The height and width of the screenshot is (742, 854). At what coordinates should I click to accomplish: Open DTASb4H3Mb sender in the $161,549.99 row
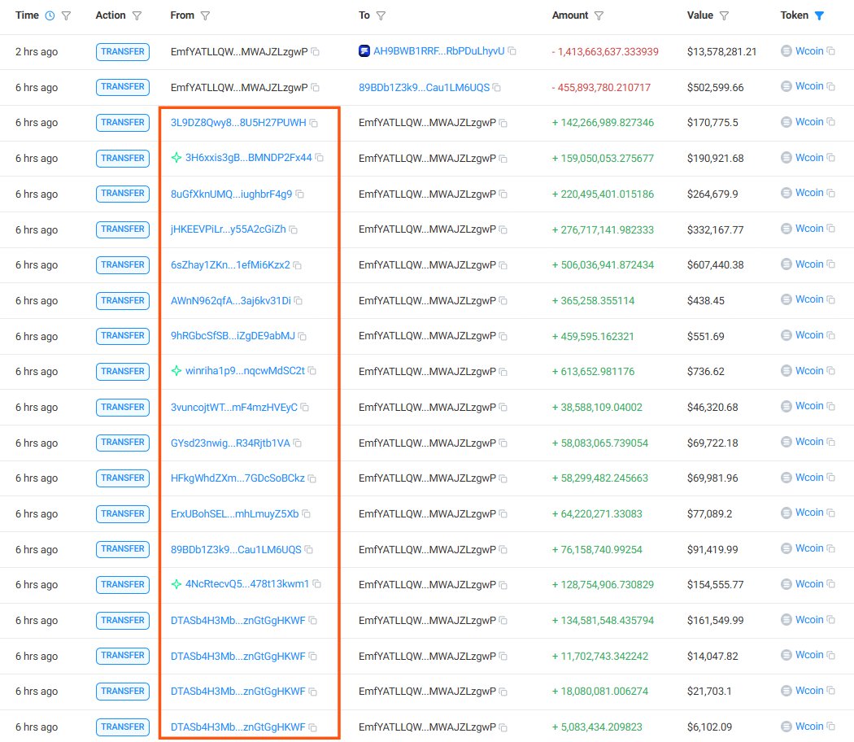(238, 621)
